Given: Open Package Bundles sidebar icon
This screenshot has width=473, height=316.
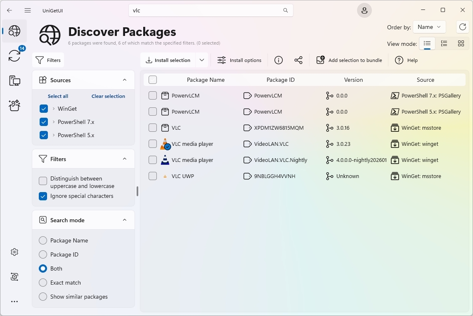Looking at the screenshot, I should point(14,105).
